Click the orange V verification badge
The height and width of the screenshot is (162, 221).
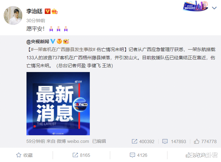point(47,11)
